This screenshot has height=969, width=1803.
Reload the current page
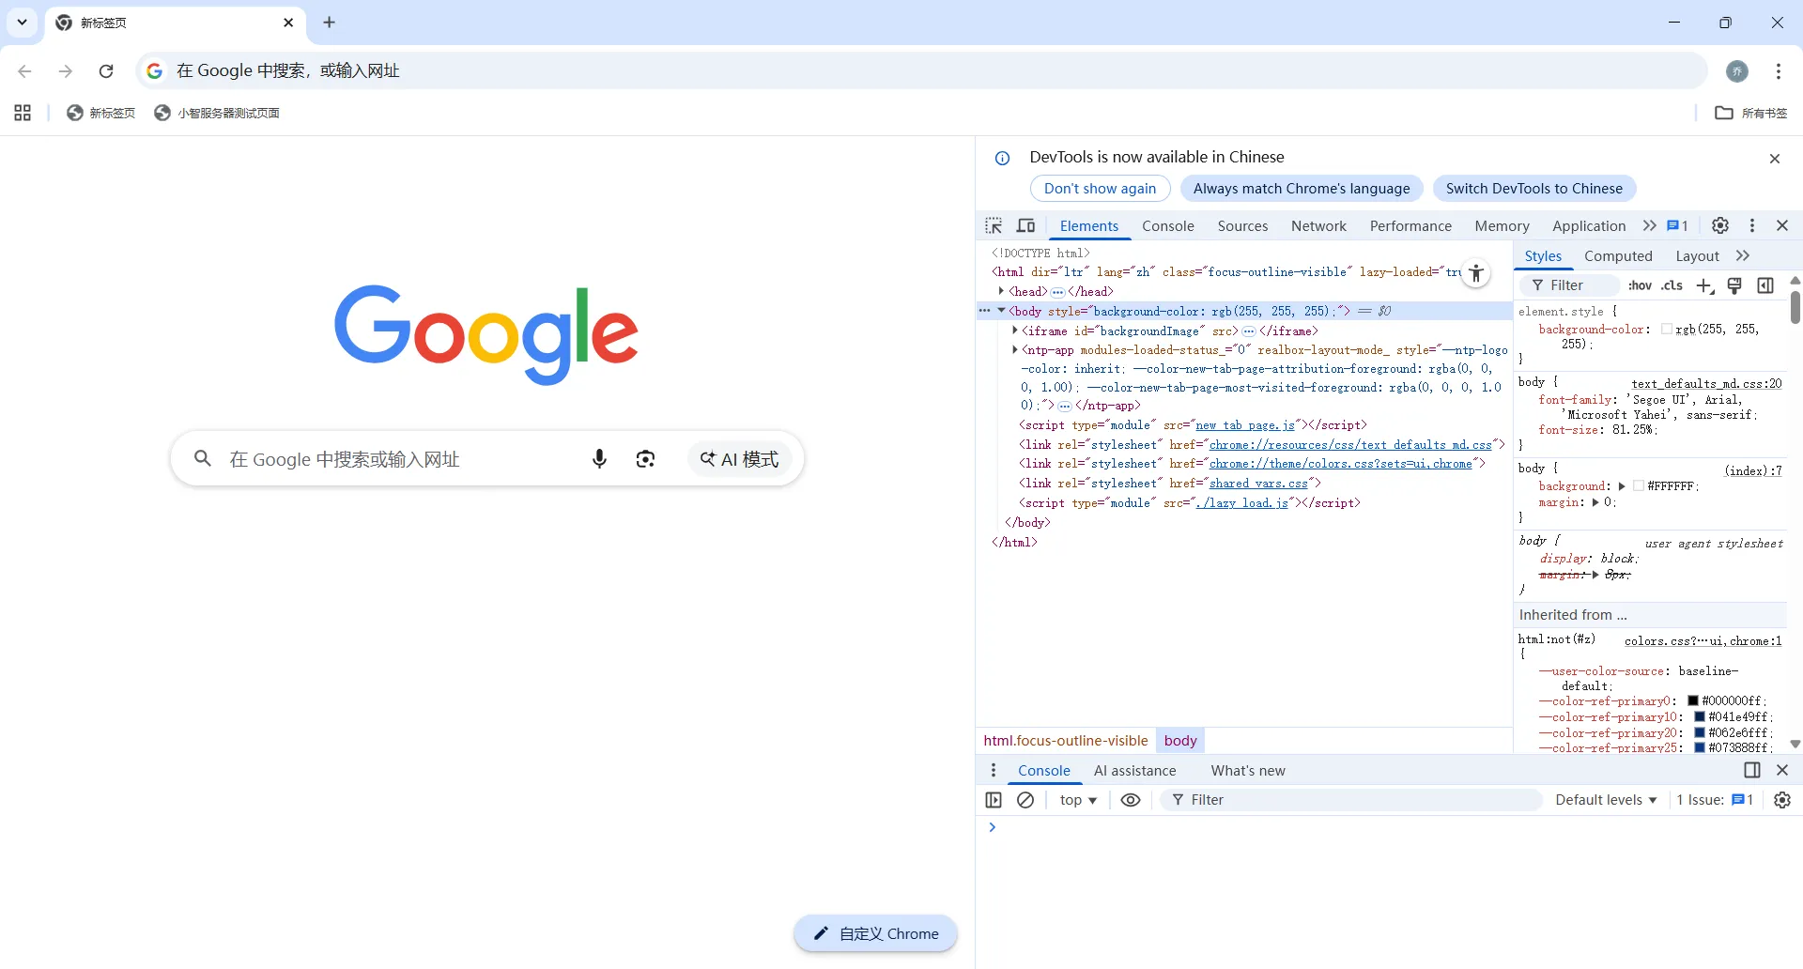click(x=106, y=70)
